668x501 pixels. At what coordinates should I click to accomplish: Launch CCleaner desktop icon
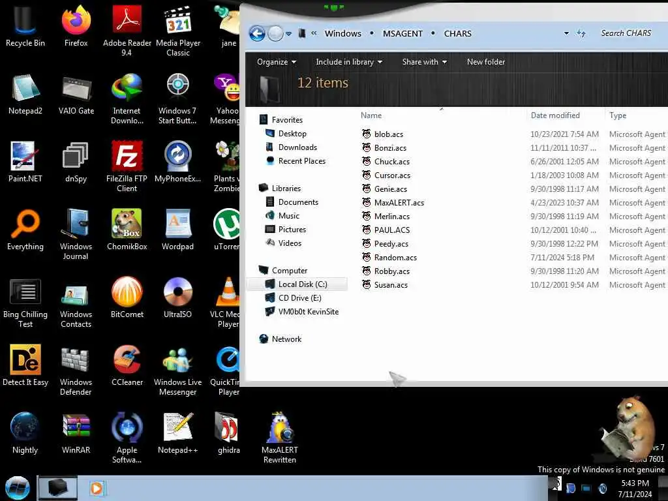click(x=127, y=365)
